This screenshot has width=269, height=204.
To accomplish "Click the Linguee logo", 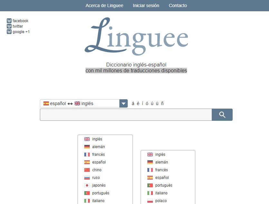I will click(x=136, y=36).
